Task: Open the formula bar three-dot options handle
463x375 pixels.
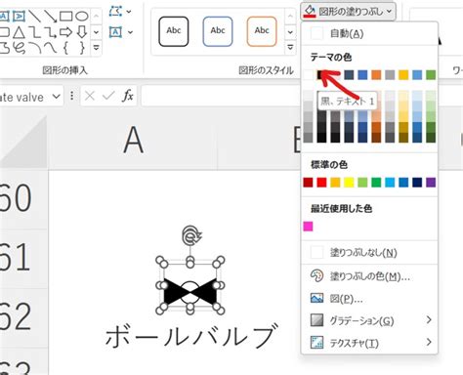Action: point(72,96)
